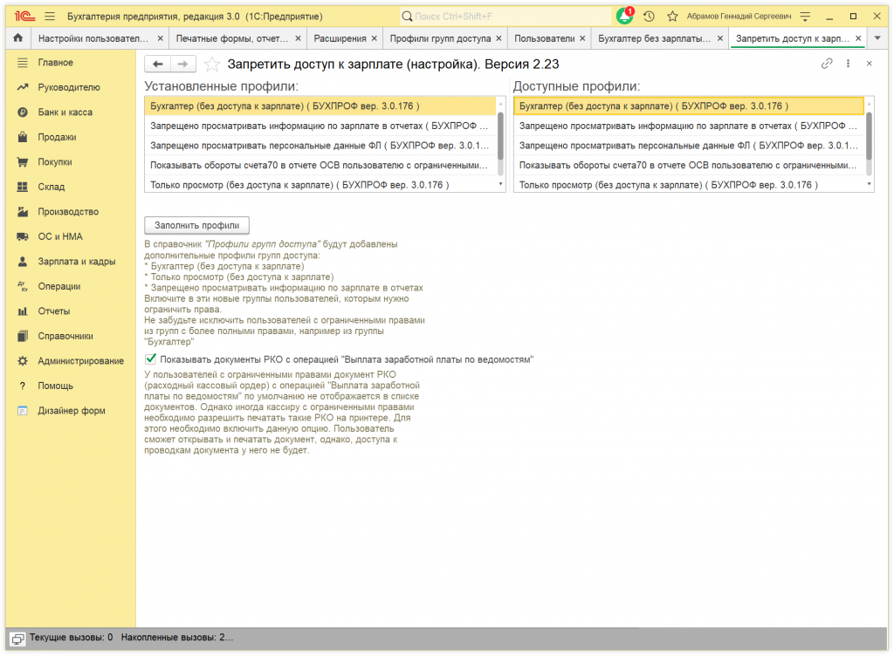Open Банк и касса section
The width and height of the screenshot is (894, 656).
[x=65, y=113]
